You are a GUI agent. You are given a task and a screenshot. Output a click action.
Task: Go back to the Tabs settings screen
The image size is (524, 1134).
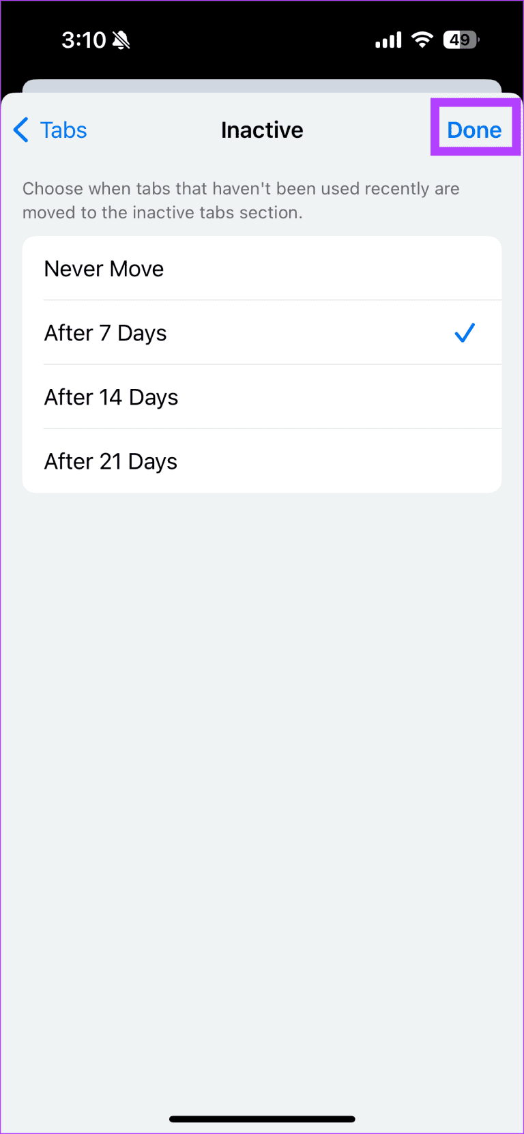coord(49,130)
